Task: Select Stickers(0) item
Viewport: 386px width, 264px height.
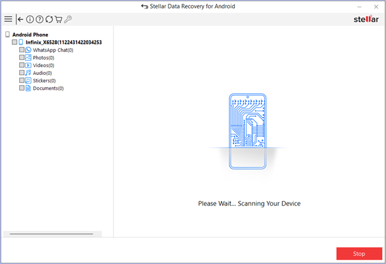Action: (44, 81)
